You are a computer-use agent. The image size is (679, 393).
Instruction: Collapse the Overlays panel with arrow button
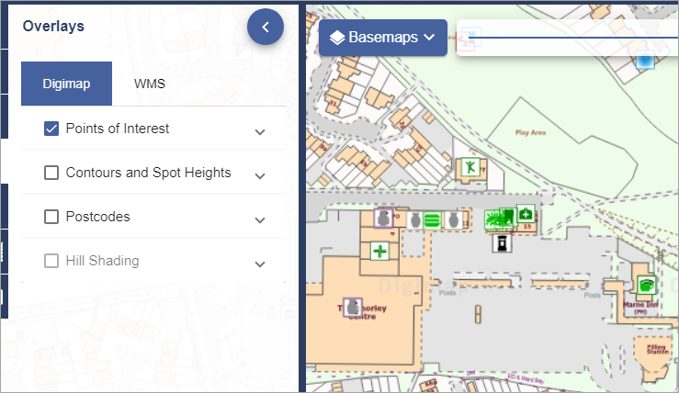(x=266, y=28)
